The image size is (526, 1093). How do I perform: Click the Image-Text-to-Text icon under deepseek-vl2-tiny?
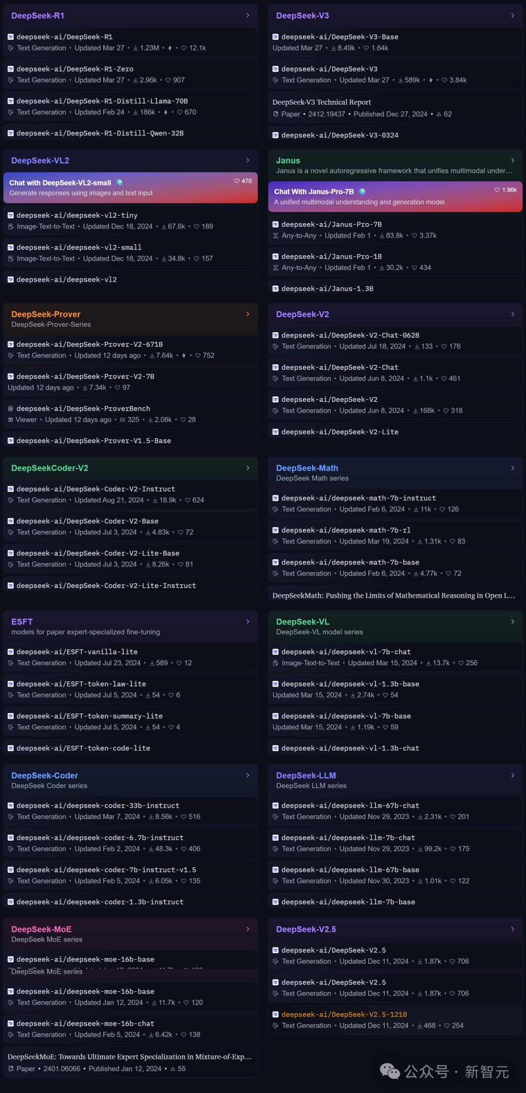coord(11,227)
